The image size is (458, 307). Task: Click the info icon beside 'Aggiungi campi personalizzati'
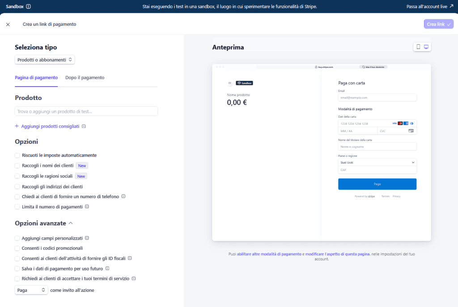[87, 238]
